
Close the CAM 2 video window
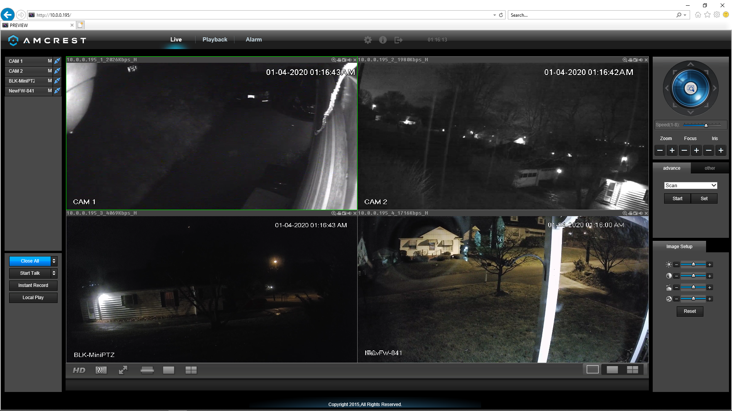pyautogui.click(x=646, y=60)
